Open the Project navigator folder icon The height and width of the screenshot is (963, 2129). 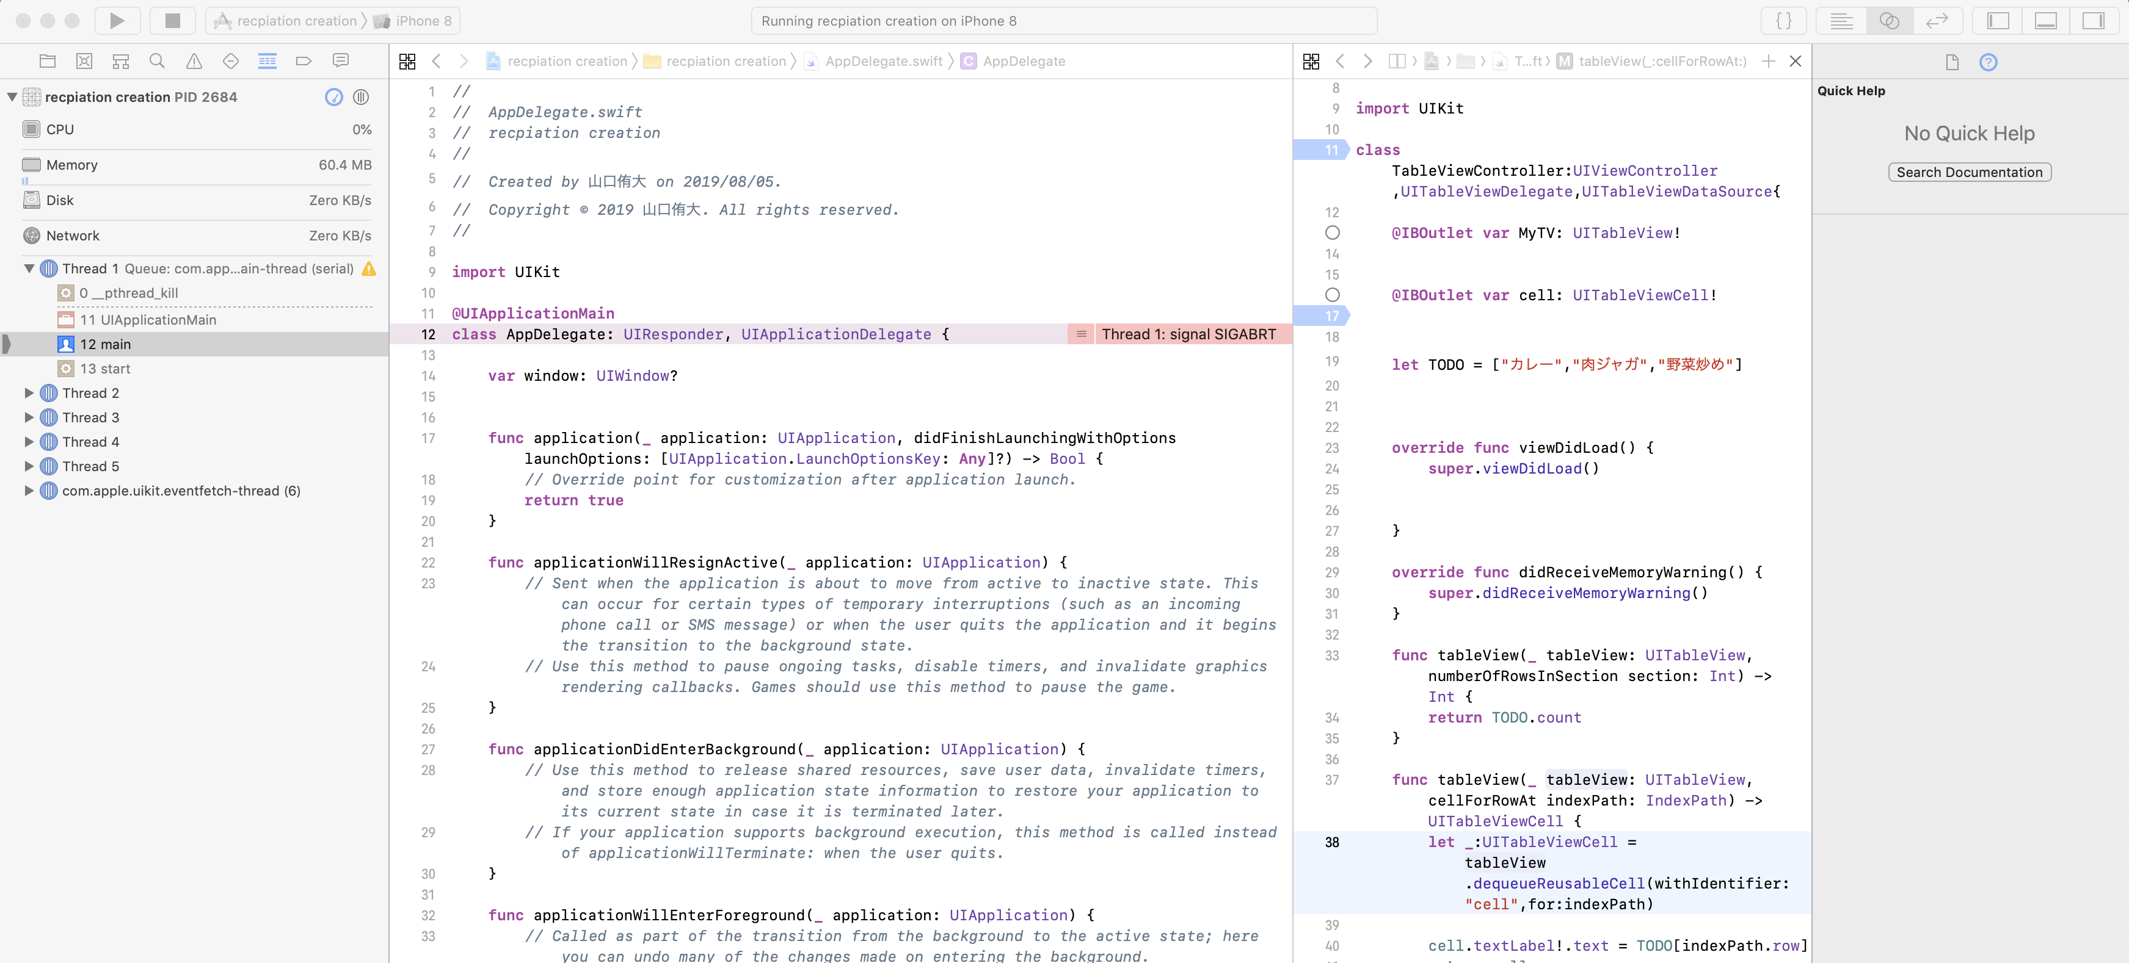click(47, 61)
